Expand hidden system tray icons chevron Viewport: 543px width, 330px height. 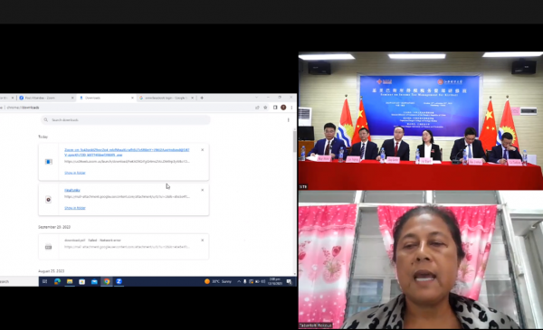point(239,281)
